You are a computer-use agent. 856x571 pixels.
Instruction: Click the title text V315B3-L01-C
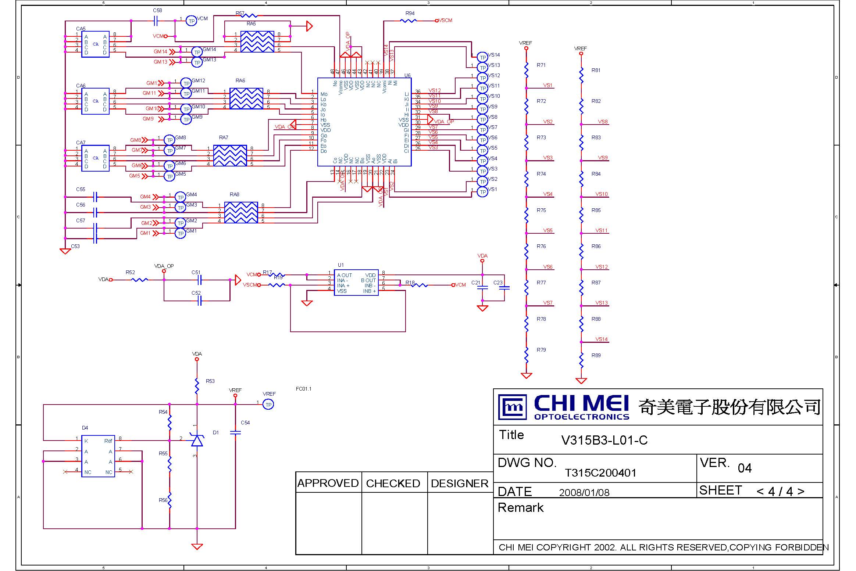coord(604,440)
